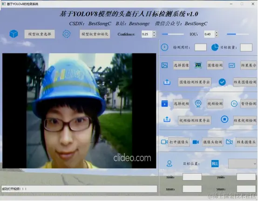Viewport: 258px width, 201px height.
Task: Export results via 图像检测结果导出
Action: [195, 82]
